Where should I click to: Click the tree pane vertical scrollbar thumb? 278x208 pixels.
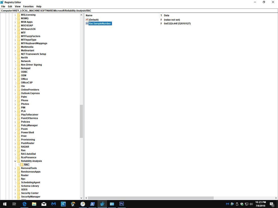[x=81, y=121]
